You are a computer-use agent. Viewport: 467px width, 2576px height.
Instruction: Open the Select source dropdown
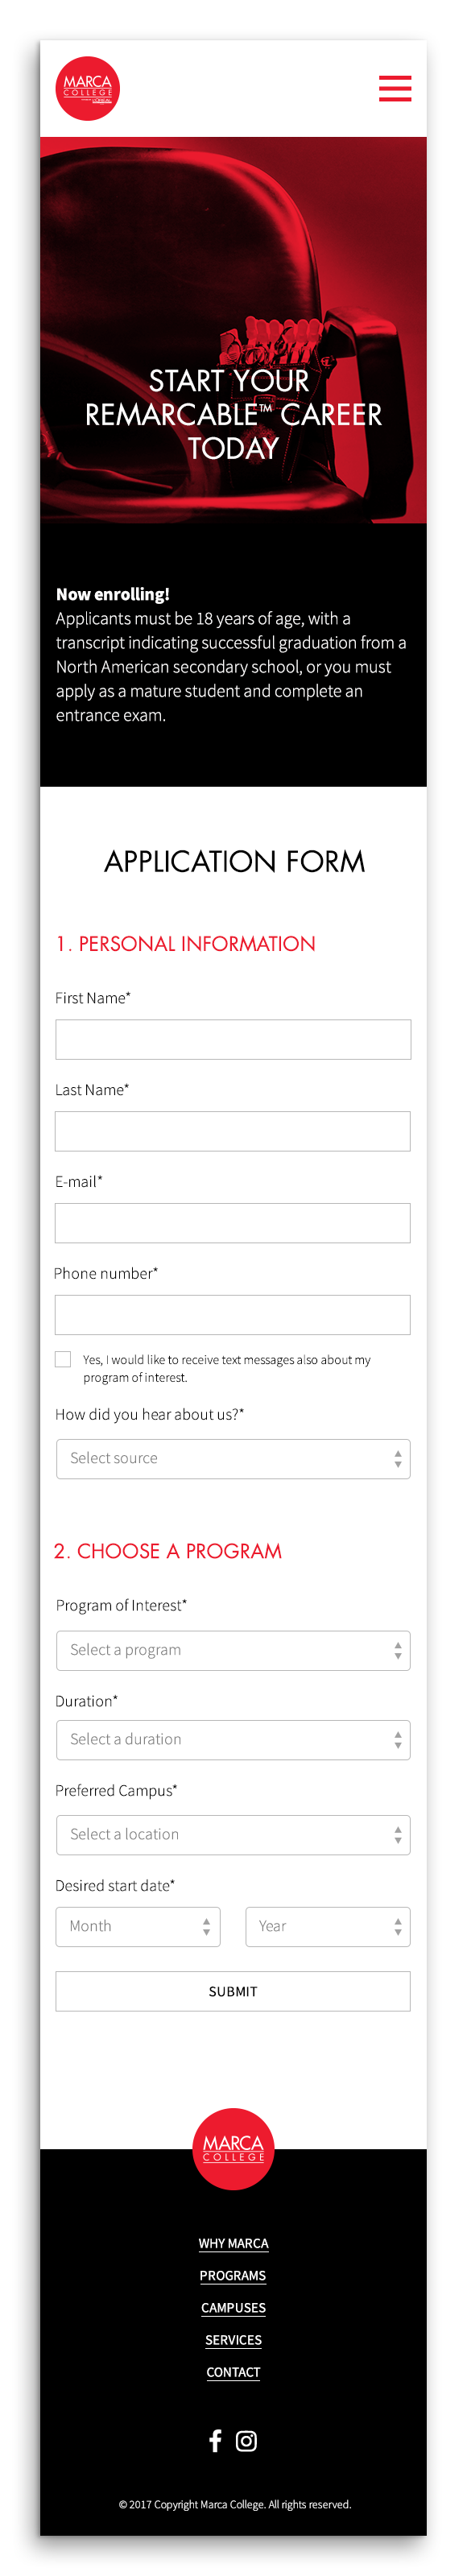point(233,1459)
